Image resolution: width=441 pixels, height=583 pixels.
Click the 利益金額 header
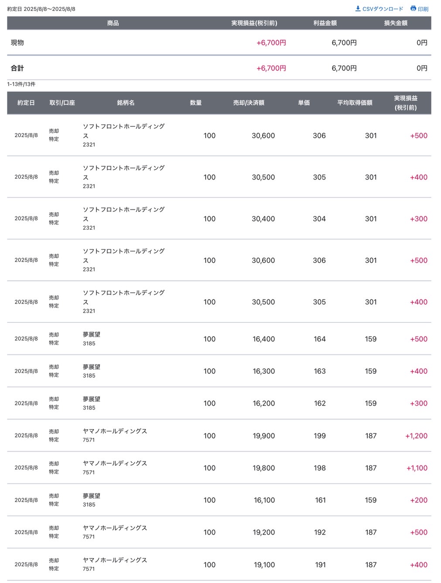coord(325,23)
